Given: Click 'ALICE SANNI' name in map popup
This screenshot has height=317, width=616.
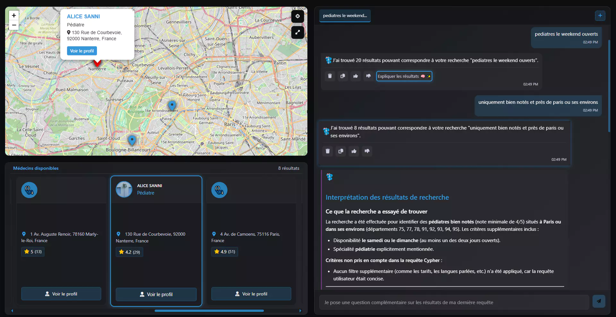Looking at the screenshot, I should pyautogui.click(x=83, y=16).
